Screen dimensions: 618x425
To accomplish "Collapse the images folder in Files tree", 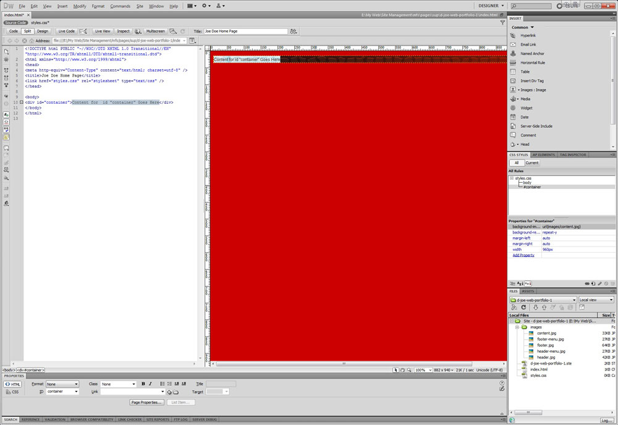I will pyautogui.click(x=518, y=327).
